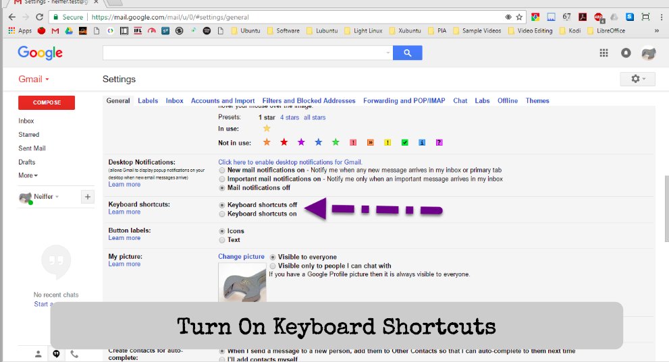The height and width of the screenshot is (362, 669).
Task: Open the phone calls icon
Action: pos(74,354)
